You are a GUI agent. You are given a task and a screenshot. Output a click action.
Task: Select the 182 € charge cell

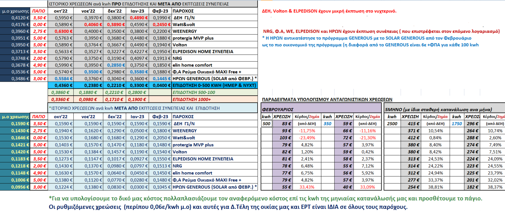click(x=472, y=187)
